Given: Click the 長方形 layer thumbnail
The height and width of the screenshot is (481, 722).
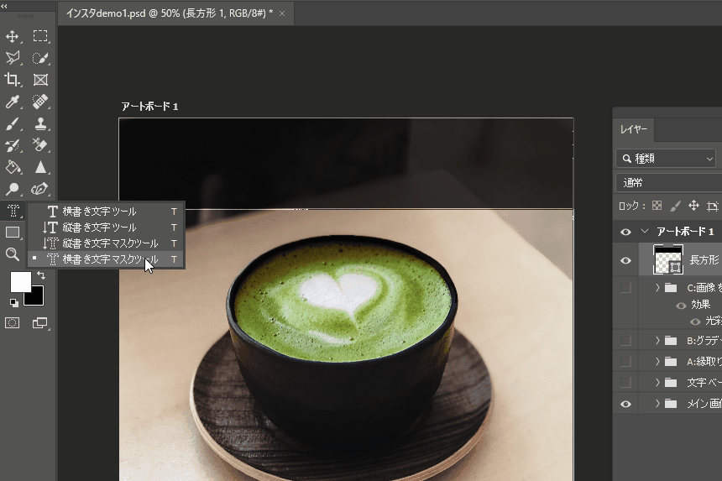Looking at the screenshot, I should tap(667, 260).
